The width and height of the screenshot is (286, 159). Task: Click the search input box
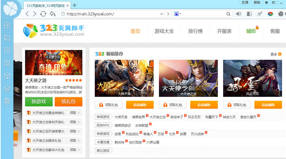pos(203,14)
